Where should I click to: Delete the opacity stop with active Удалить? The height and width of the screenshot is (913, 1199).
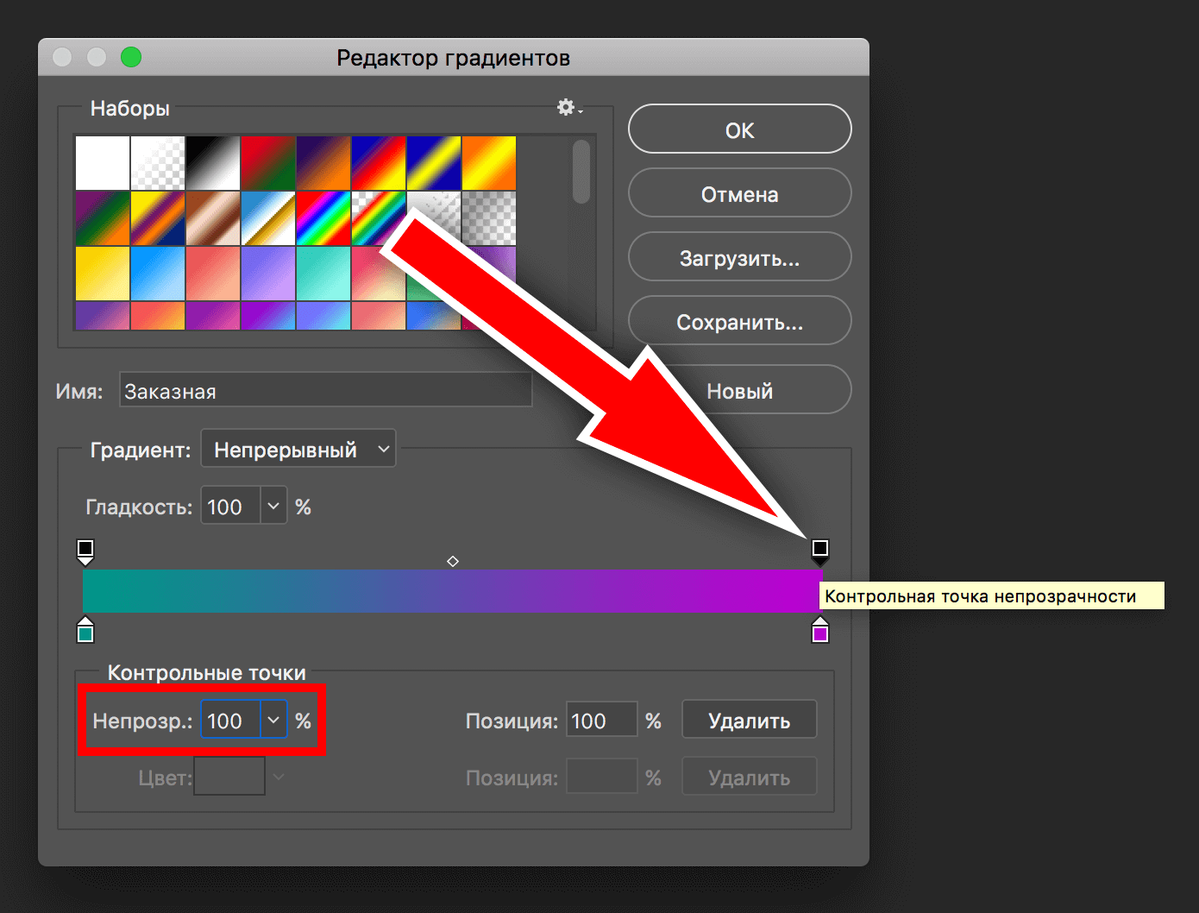[749, 721]
